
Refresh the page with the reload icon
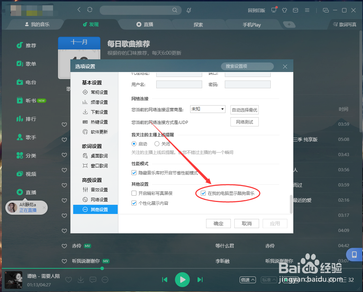click(90, 10)
